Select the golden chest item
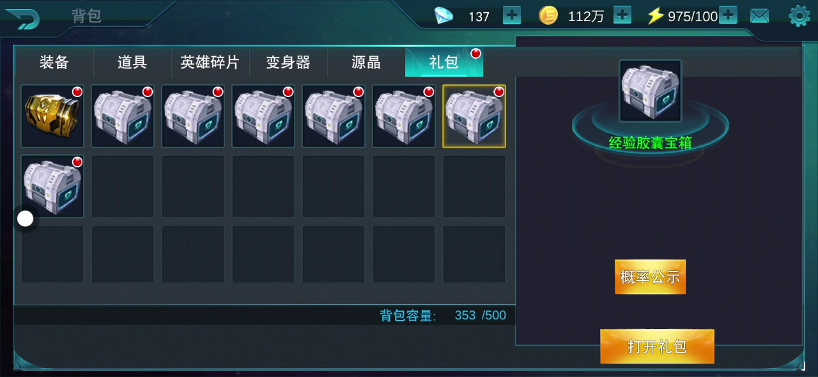 pos(52,116)
